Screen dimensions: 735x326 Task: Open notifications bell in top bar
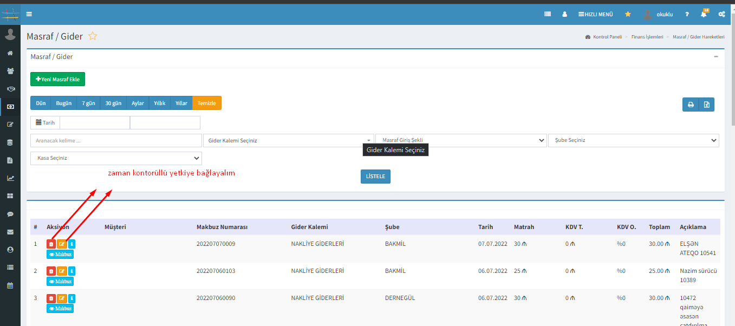(704, 14)
